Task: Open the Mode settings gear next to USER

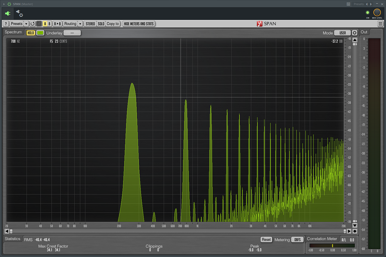Action: tap(354, 33)
